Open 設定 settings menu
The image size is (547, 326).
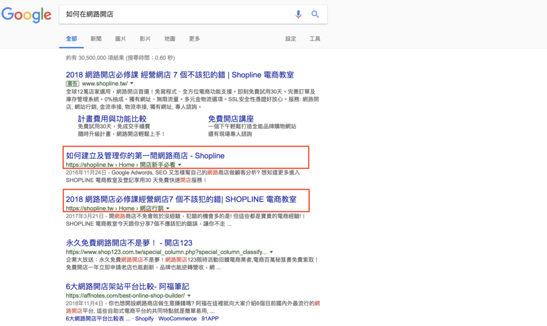291,38
